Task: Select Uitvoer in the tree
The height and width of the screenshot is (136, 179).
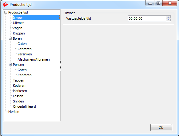Action: [18, 23]
